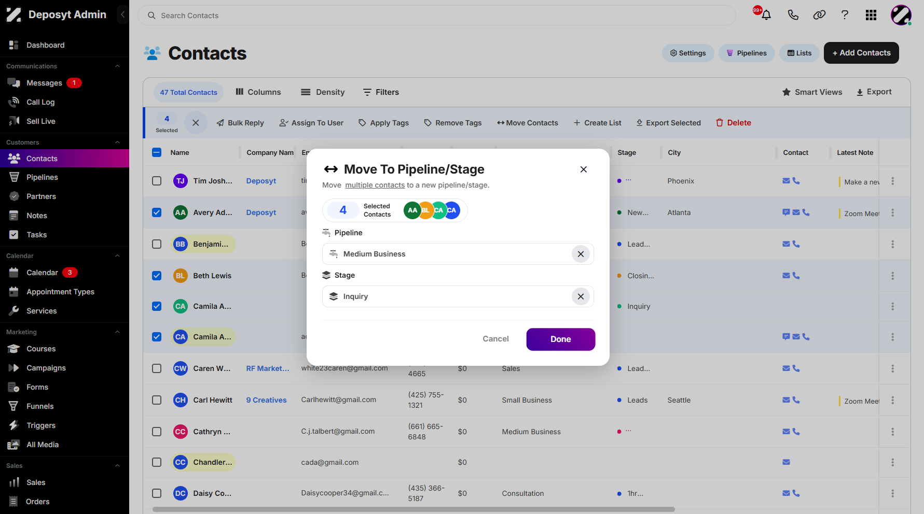The height and width of the screenshot is (514, 924).
Task: Click the email icon in Chandler row
Action: 787,462
